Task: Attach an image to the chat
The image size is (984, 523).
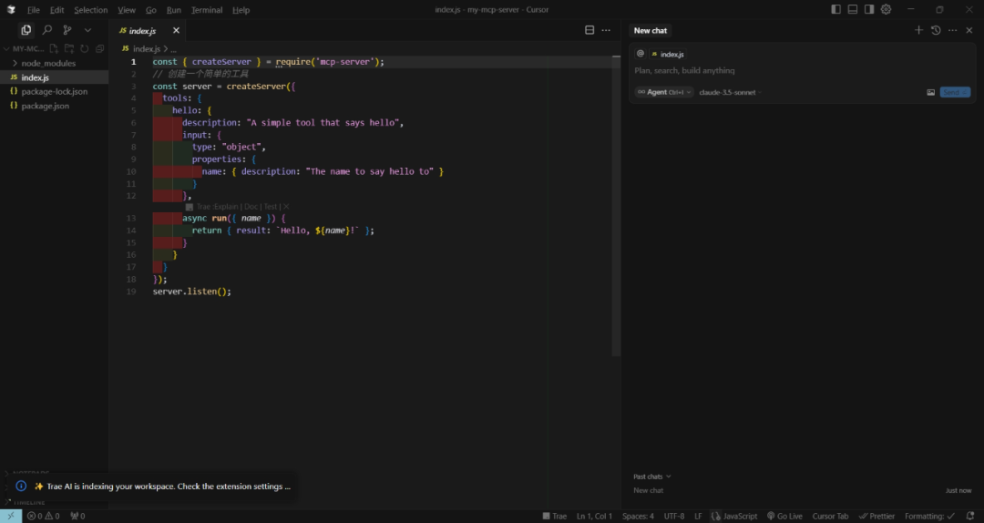Action: (x=930, y=92)
